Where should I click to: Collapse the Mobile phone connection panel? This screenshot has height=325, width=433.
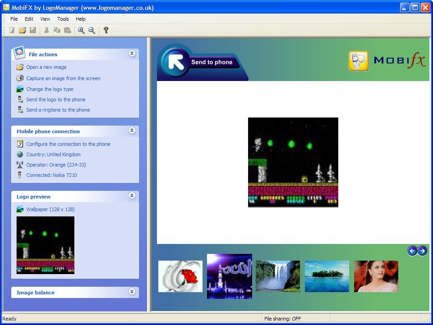(132, 131)
